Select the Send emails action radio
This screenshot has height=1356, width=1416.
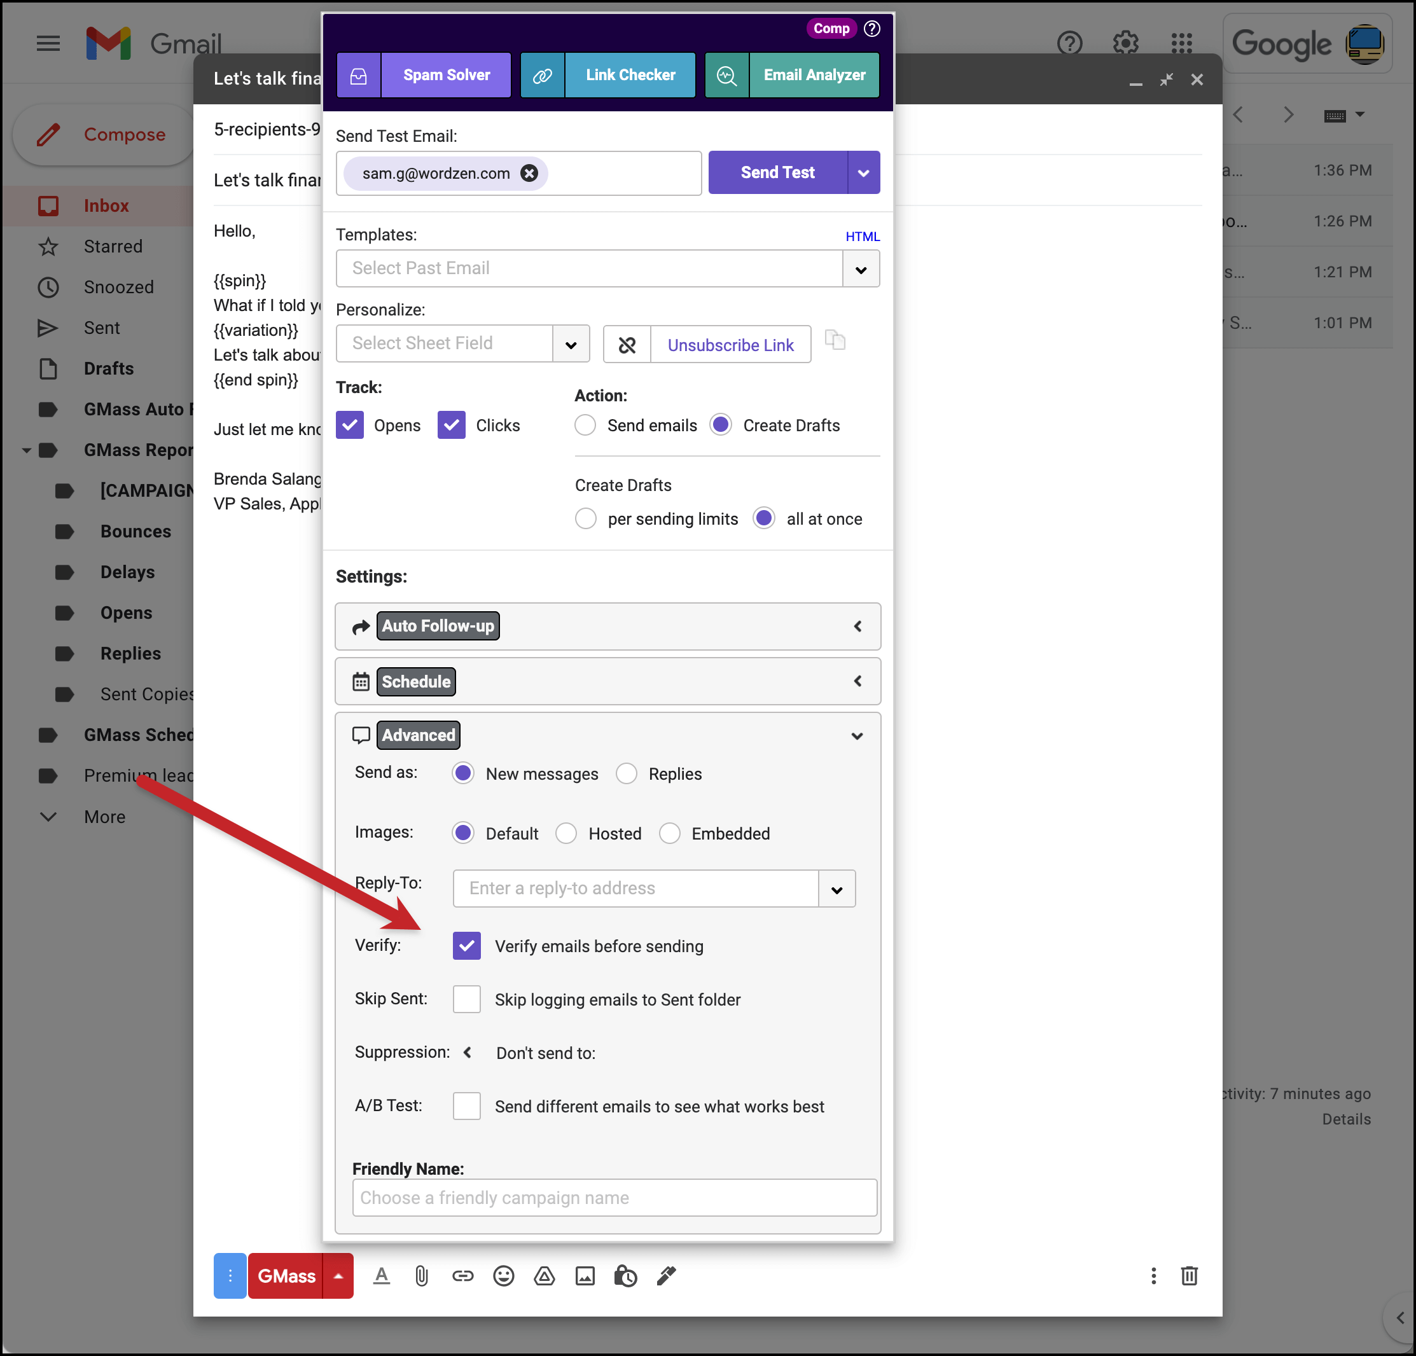point(585,425)
